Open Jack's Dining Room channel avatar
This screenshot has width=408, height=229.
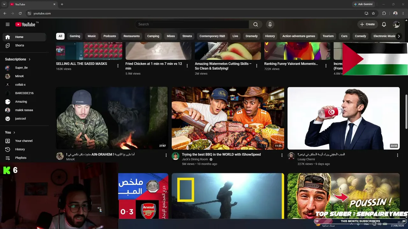(176, 156)
